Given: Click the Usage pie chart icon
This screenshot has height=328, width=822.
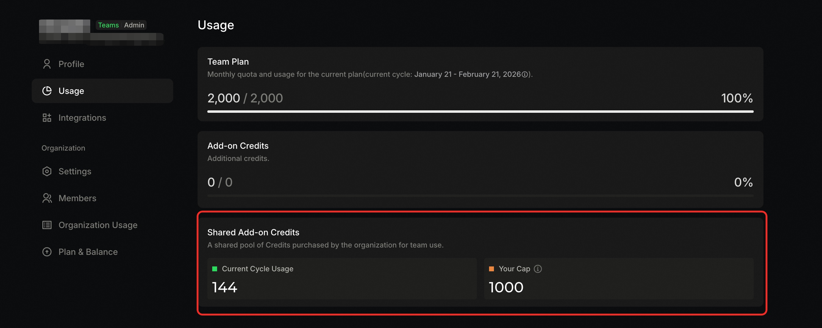Looking at the screenshot, I should (47, 91).
